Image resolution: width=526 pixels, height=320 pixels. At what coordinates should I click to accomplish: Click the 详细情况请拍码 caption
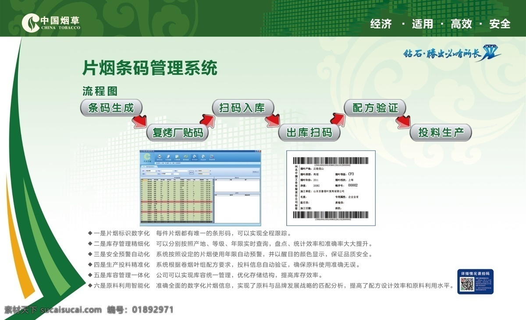coord(476,273)
